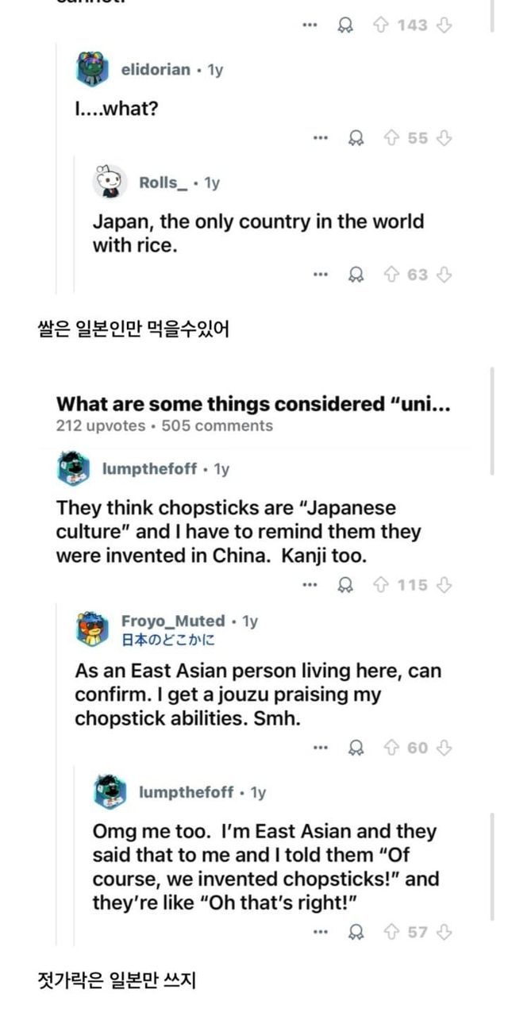The image size is (508, 1016).
Task: Upvote lumpthefoff's comment with 115 votes
Action: click(x=380, y=585)
